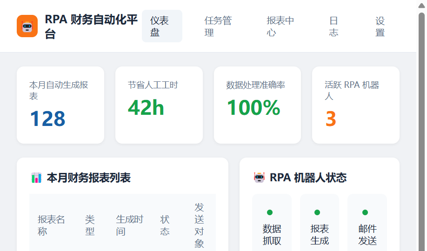Click the robot icon beside RPA 机器人状态
The height and width of the screenshot is (251, 427).
pos(259,178)
